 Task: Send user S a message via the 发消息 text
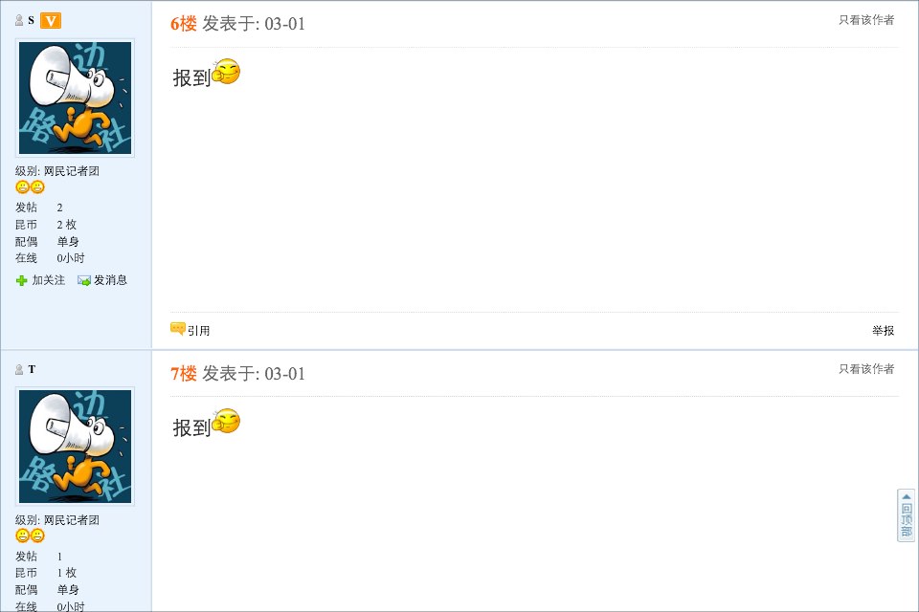110,280
